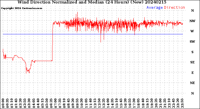Click the 22:45 time axis label
200x109 pixels.
pyautogui.click(x=173, y=103)
